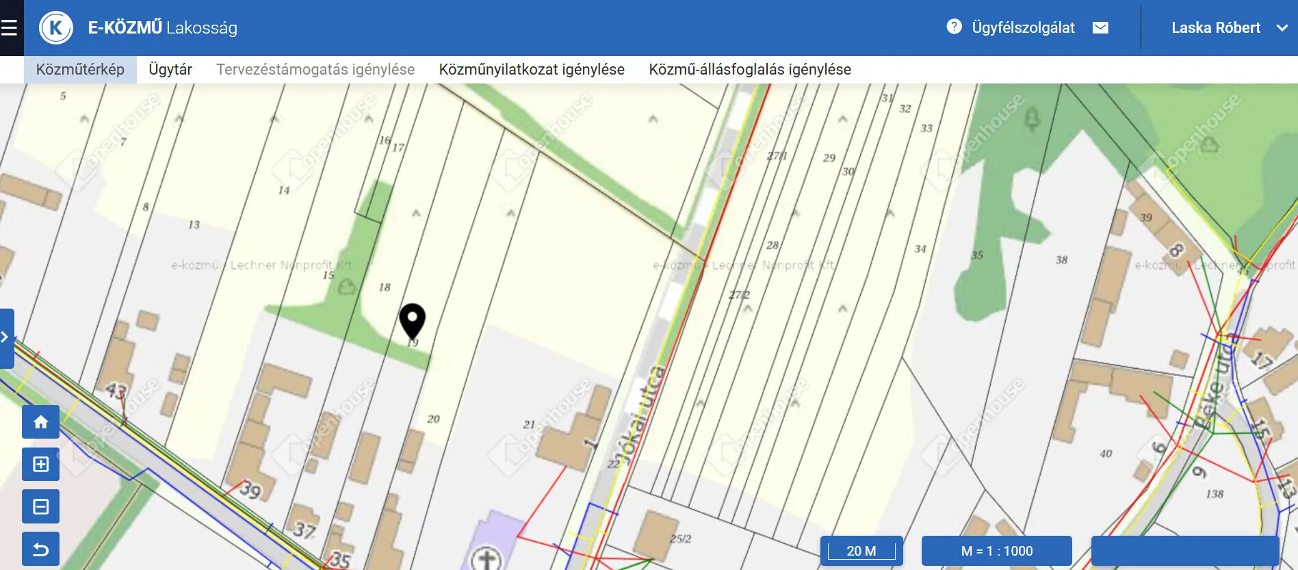Click the map home button
1298x570 pixels.
coord(40,422)
